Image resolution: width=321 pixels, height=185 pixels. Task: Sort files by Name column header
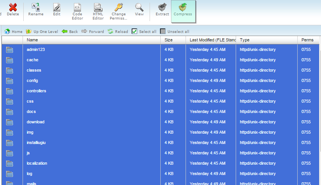[x=33, y=40]
